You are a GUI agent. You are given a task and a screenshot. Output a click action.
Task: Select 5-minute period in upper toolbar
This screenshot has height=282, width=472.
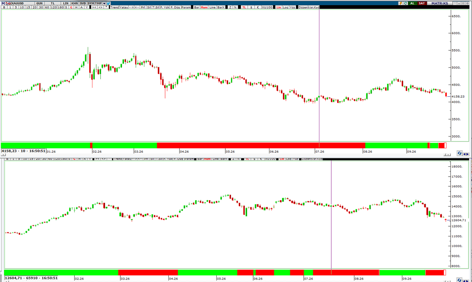(16, 7)
